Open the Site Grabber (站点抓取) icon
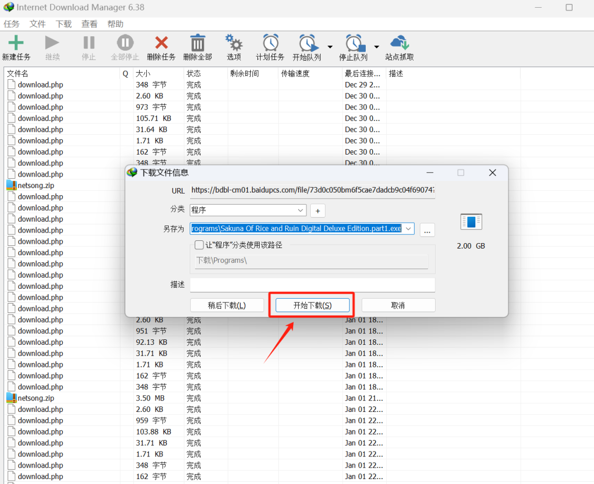594x484 pixels. point(400,42)
